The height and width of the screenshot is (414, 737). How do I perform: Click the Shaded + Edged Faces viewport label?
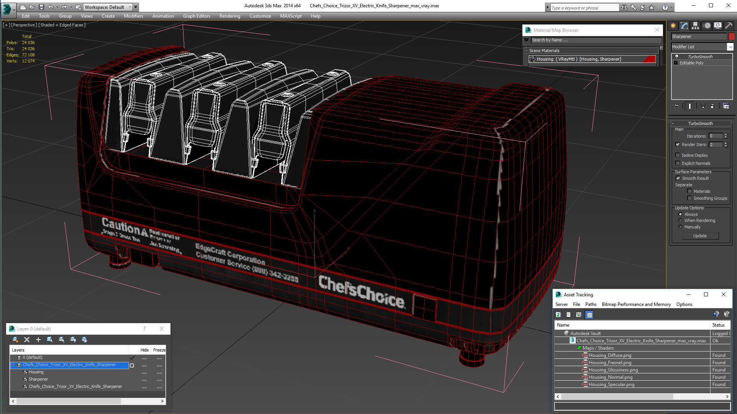click(62, 25)
